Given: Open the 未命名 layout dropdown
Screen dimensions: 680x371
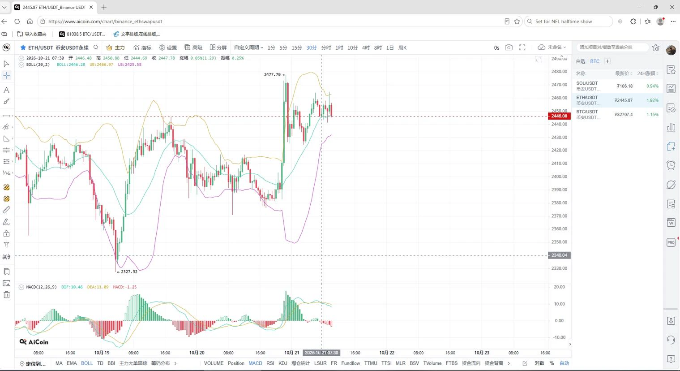Looking at the screenshot, I should 552,47.
